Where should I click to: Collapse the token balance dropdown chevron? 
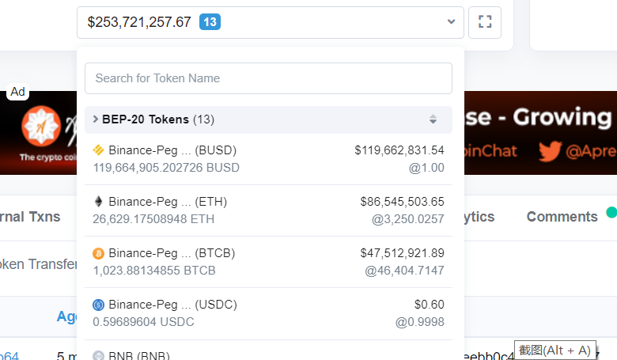click(452, 21)
